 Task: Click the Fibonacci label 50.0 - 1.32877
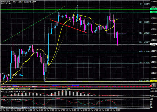pyautogui.click(x=144, y=42)
